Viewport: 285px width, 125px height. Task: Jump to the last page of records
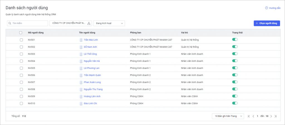click(276, 116)
